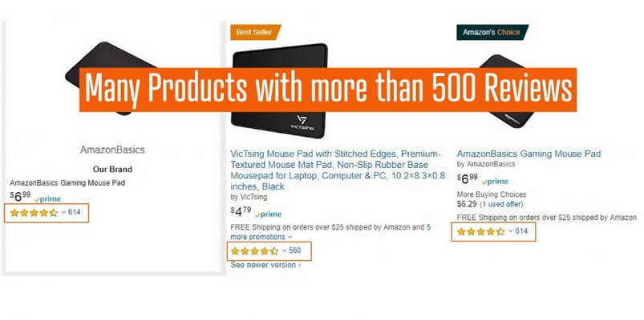Viewport: 644px width, 320px height.
Task: Open the 1 used offer link
Action: point(501,204)
